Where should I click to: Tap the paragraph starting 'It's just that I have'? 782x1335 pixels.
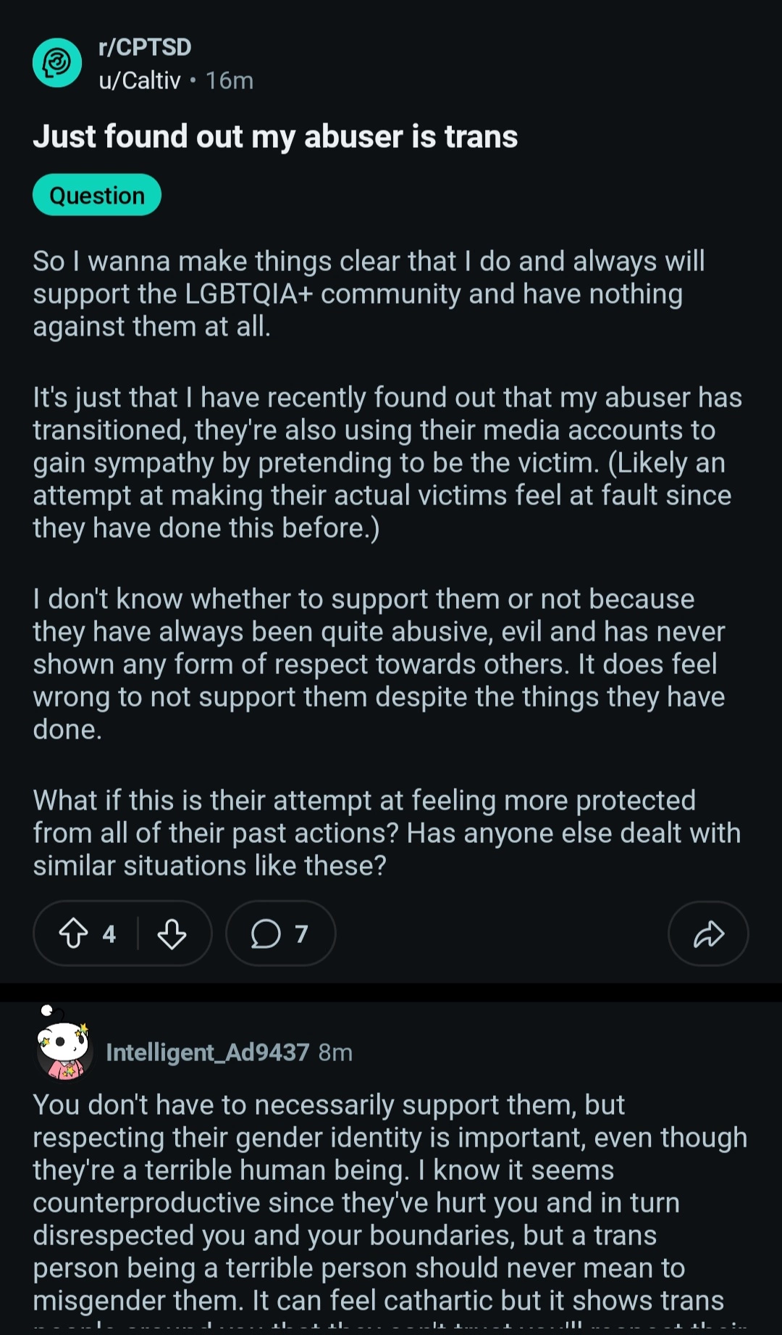click(x=387, y=462)
